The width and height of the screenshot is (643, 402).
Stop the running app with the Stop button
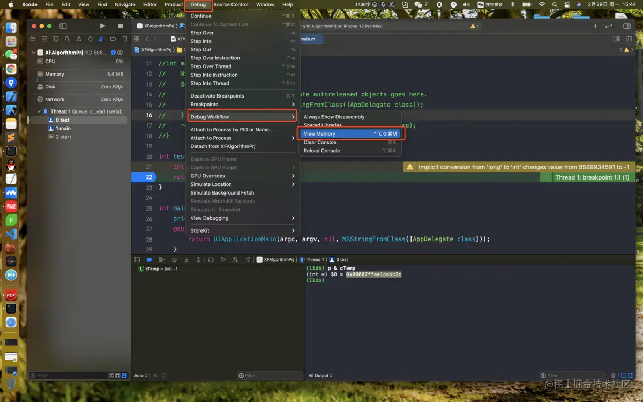pos(121,26)
